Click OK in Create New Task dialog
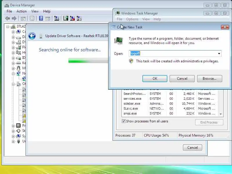 coord(155,78)
